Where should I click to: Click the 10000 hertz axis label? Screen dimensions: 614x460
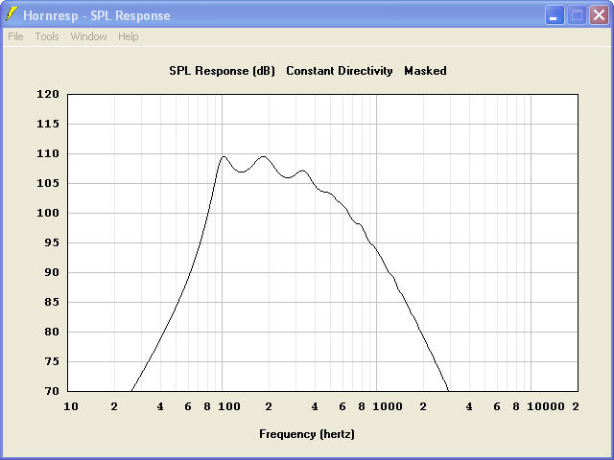pos(546,406)
